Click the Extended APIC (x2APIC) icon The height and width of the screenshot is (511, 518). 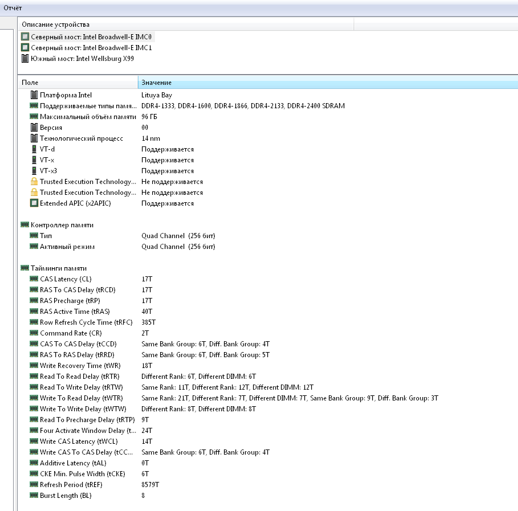(x=34, y=203)
